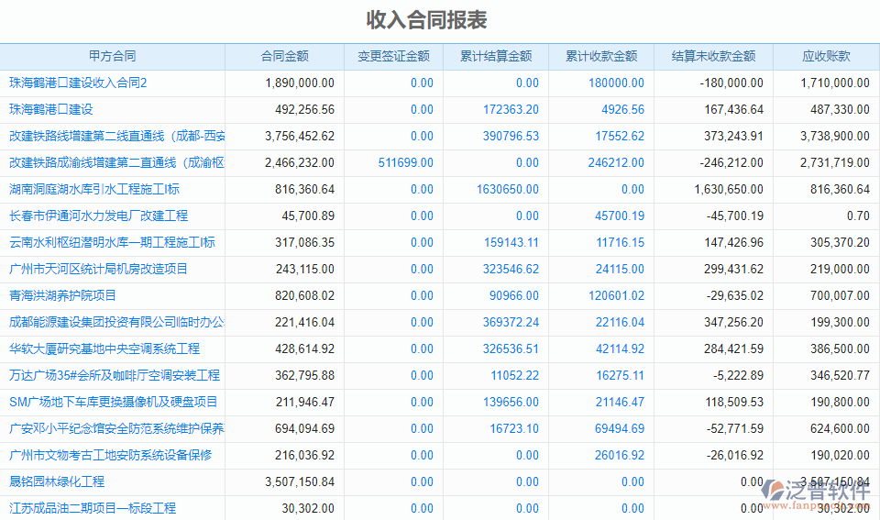
Task: Click settlement value 172363.20
Action: coord(511,109)
